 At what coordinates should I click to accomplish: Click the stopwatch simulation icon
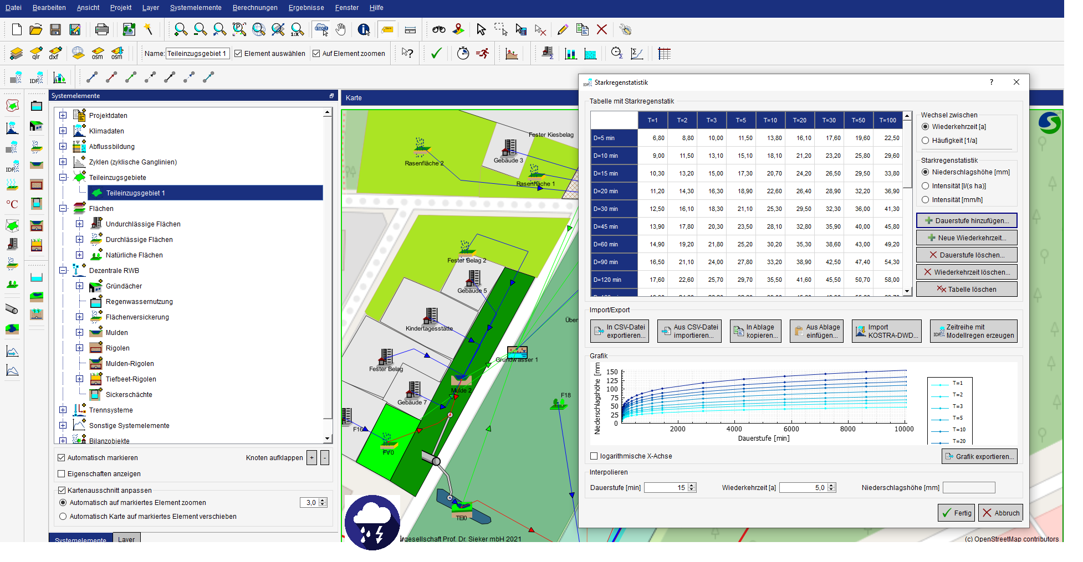[463, 54]
